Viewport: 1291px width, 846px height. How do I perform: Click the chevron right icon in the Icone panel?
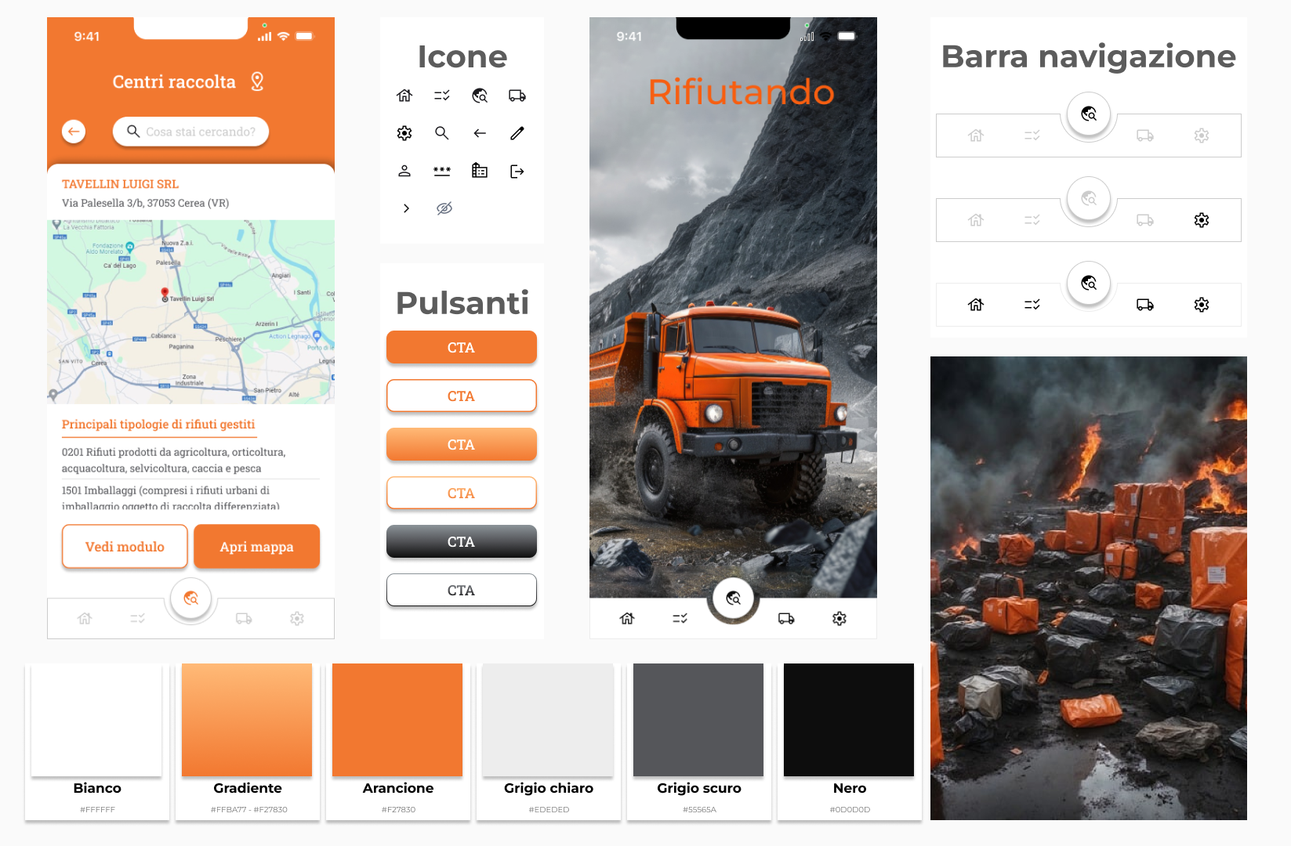tap(406, 208)
